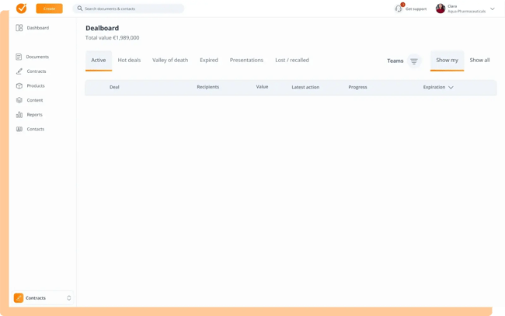Open the Valley of death tab
This screenshot has width=505, height=316.
170,61
